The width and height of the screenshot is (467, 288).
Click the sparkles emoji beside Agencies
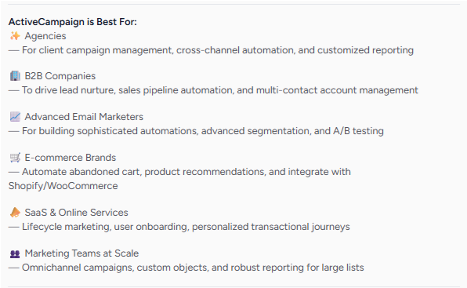pos(15,36)
